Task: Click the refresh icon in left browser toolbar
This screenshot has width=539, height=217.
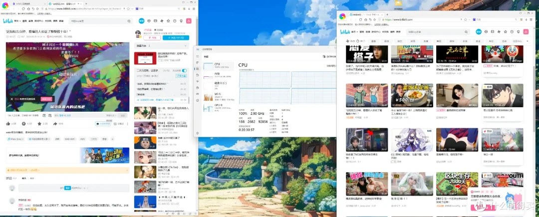Action: [x=23, y=8]
